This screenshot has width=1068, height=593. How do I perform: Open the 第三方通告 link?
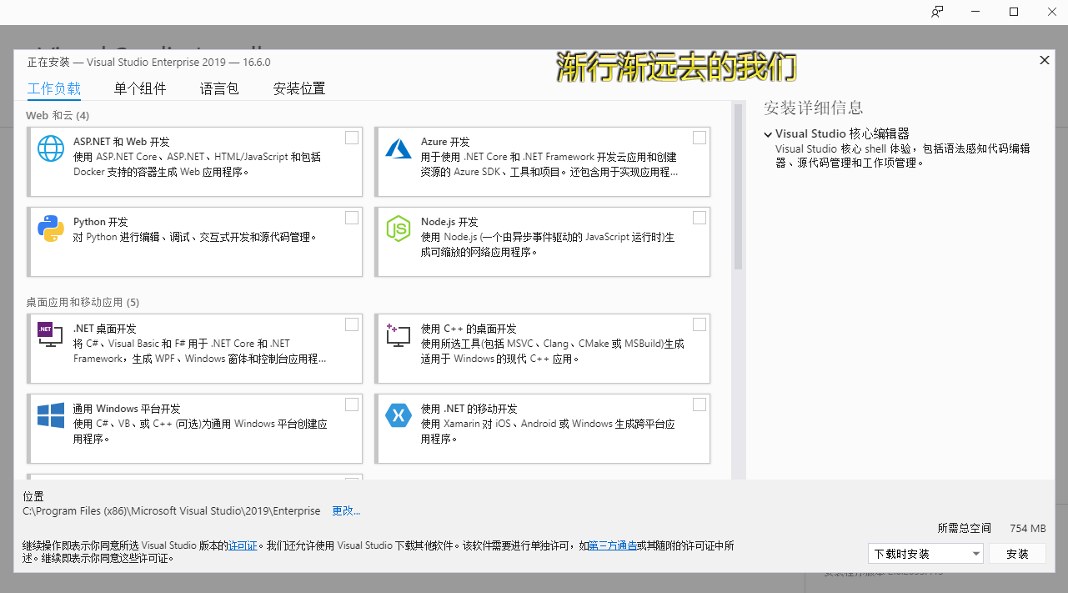[613, 545]
